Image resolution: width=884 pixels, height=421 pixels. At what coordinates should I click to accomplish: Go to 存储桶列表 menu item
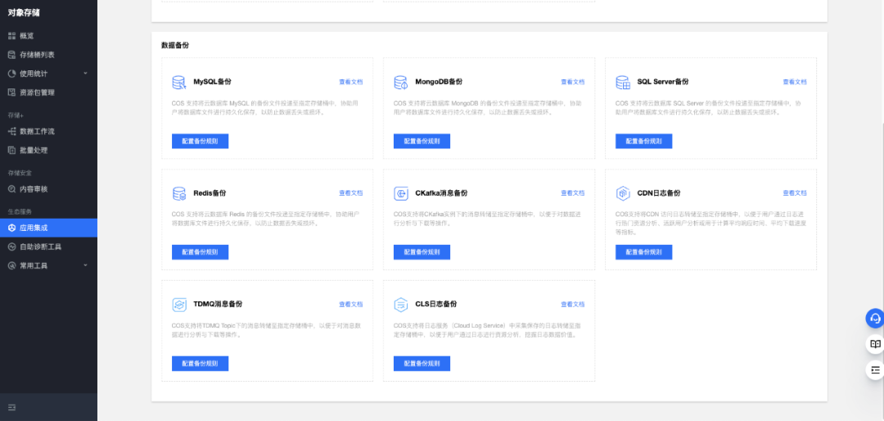pyautogui.click(x=48, y=55)
